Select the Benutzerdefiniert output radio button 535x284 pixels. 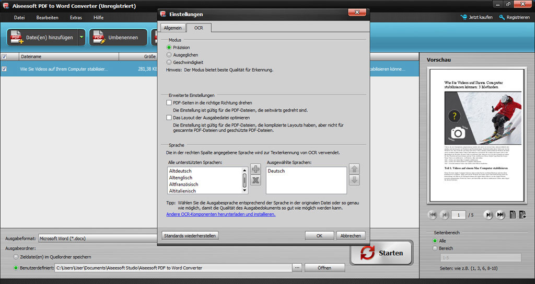tap(16, 268)
